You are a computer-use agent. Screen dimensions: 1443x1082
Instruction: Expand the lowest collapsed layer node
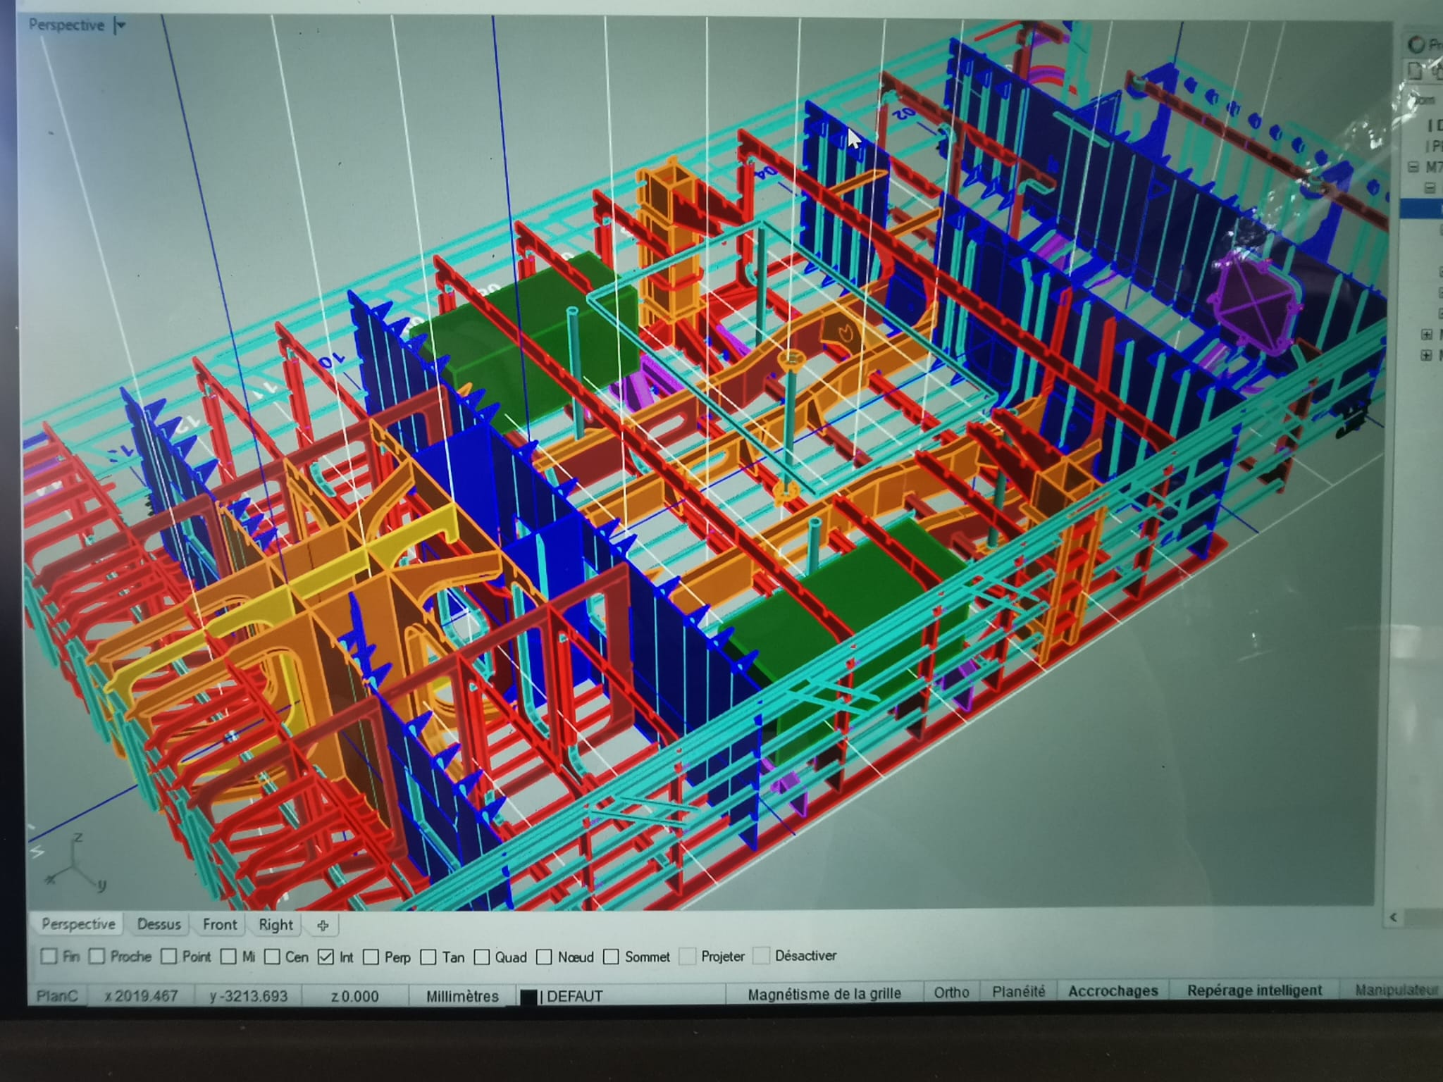1427,356
